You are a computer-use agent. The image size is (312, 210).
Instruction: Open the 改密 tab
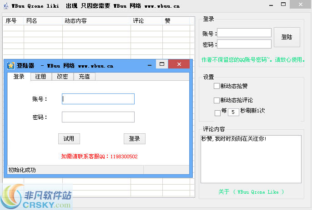point(62,76)
